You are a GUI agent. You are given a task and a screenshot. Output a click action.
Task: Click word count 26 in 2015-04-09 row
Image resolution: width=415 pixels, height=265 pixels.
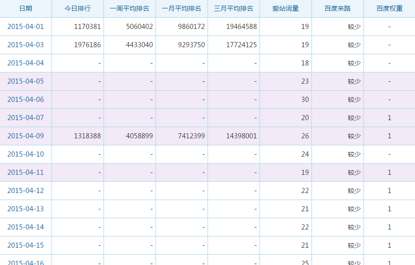pos(305,136)
